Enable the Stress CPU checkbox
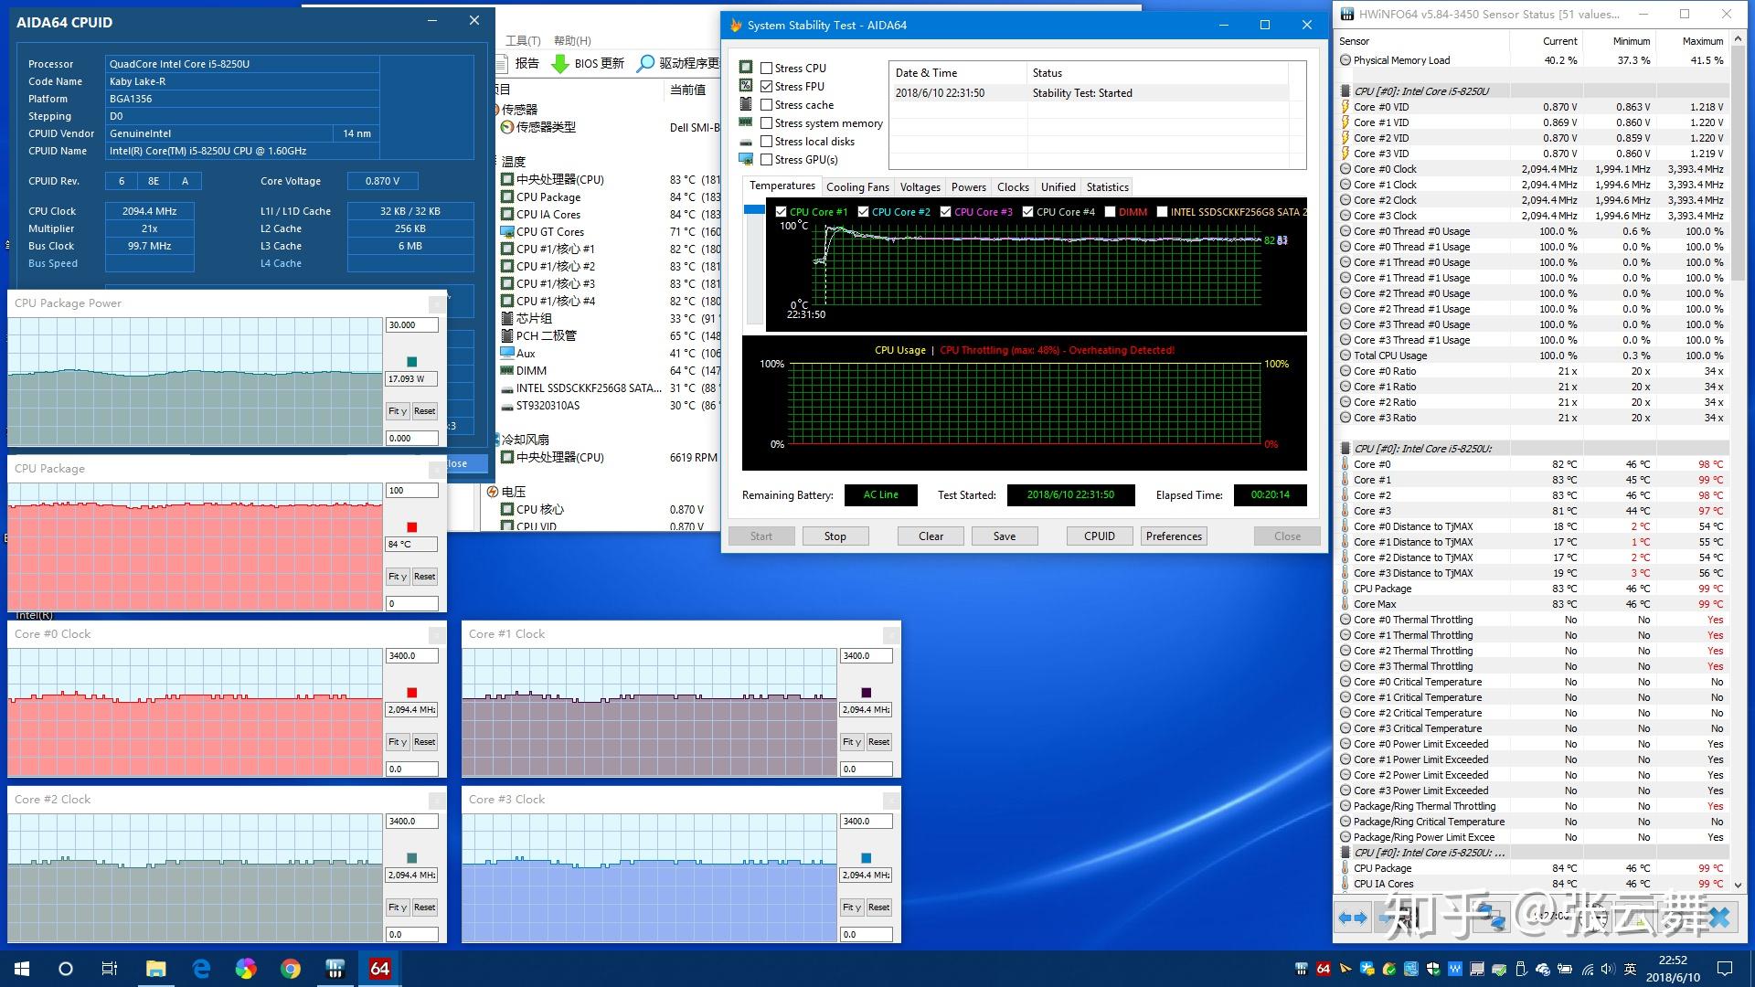The width and height of the screenshot is (1755, 987). pos(767,69)
